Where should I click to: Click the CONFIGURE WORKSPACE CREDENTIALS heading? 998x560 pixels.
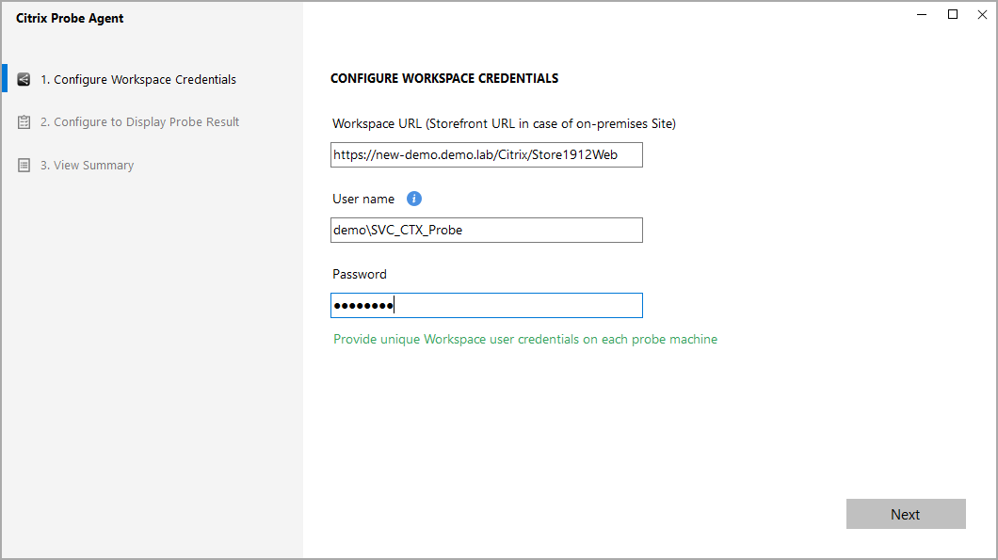(444, 79)
